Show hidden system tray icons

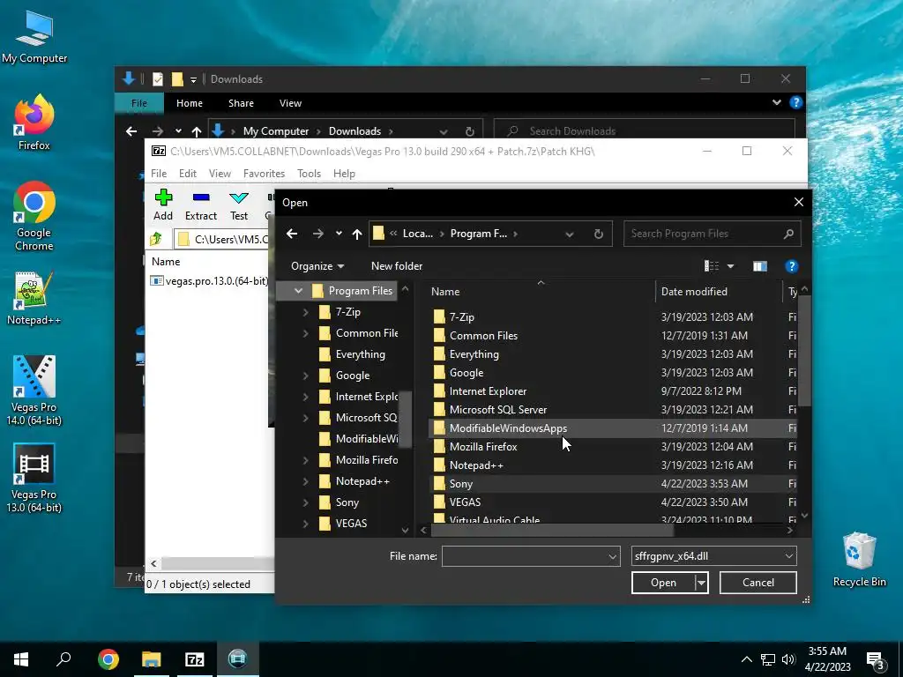(x=746, y=659)
